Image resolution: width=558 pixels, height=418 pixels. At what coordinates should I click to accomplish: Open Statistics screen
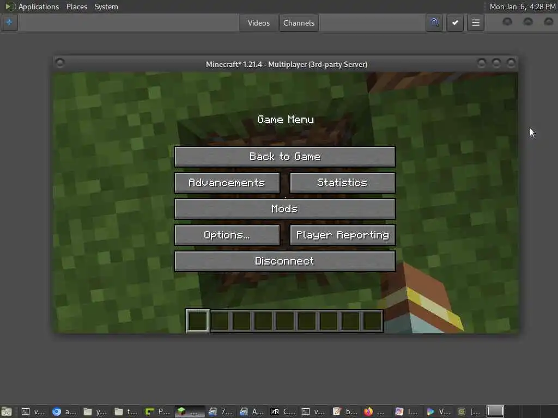(x=342, y=183)
